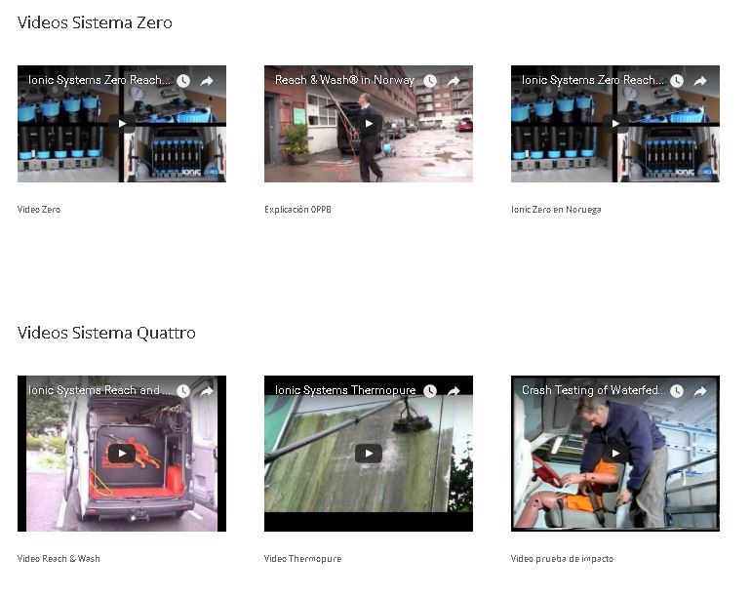Click the Video Reach & Wash caption
This screenshot has height=597, width=751.
[59, 559]
